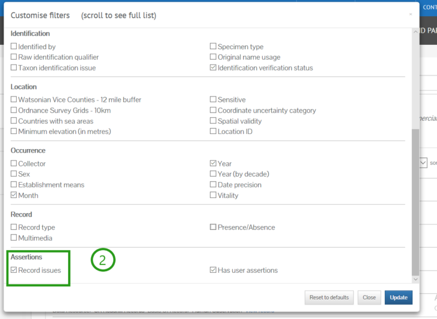Tick Coordinate uncertainty category checkbox
This screenshot has height=319, width=437.
(x=213, y=110)
